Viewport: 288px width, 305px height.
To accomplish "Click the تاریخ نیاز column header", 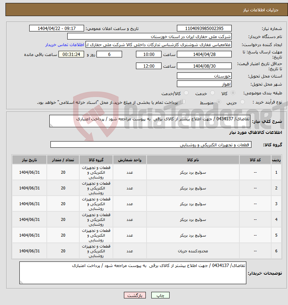I will coord(29,160).
